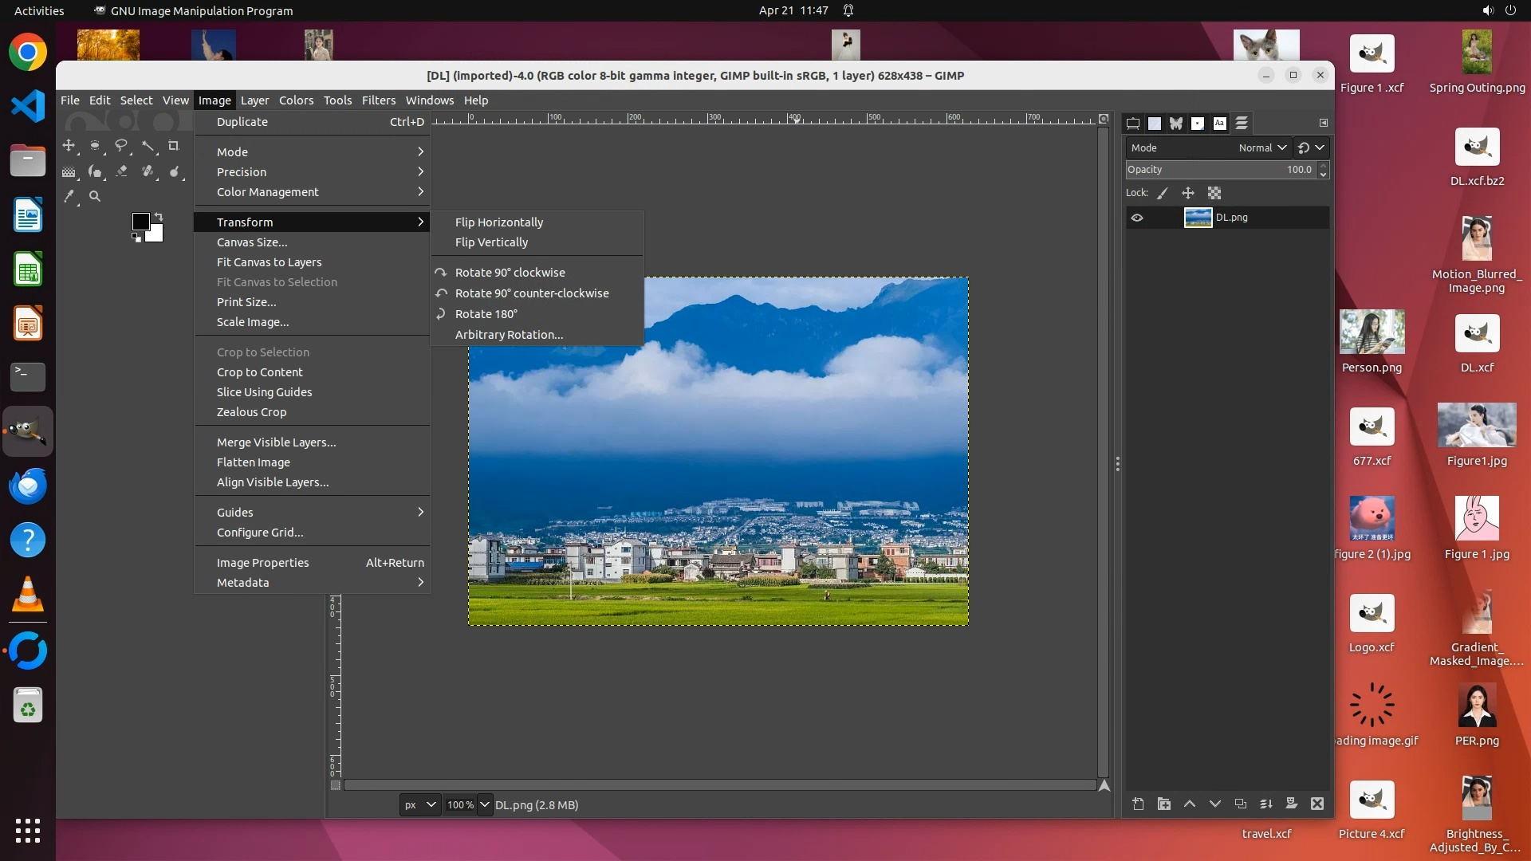
Task: Select the Color Picker eyedropper tool
Action: [x=69, y=196]
